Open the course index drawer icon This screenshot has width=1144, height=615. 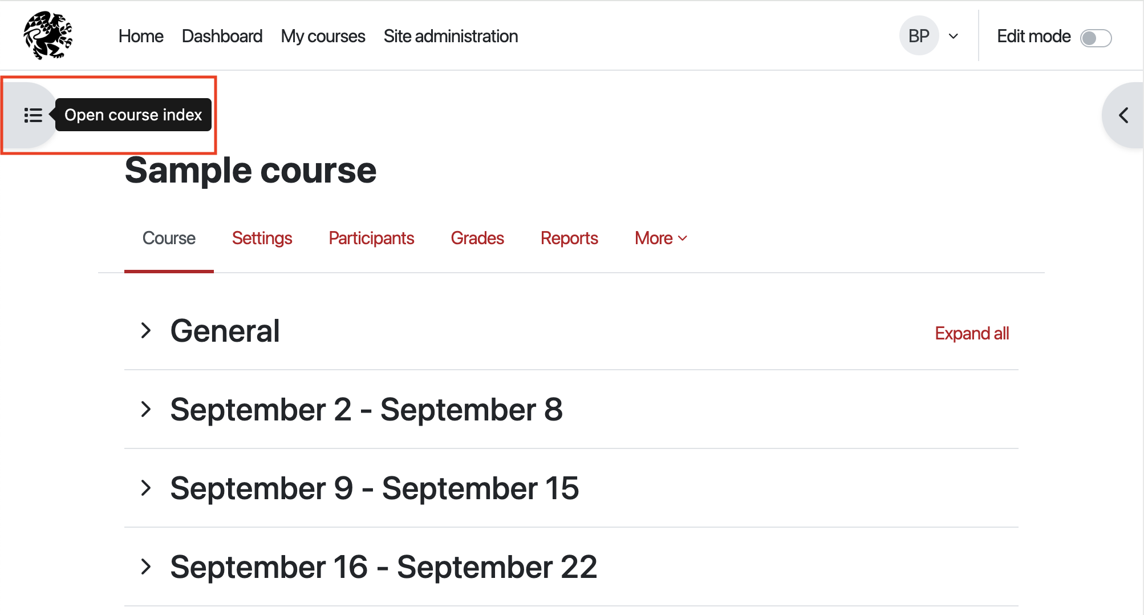(x=33, y=115)
